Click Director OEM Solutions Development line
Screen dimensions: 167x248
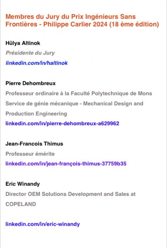pos(70,194)
